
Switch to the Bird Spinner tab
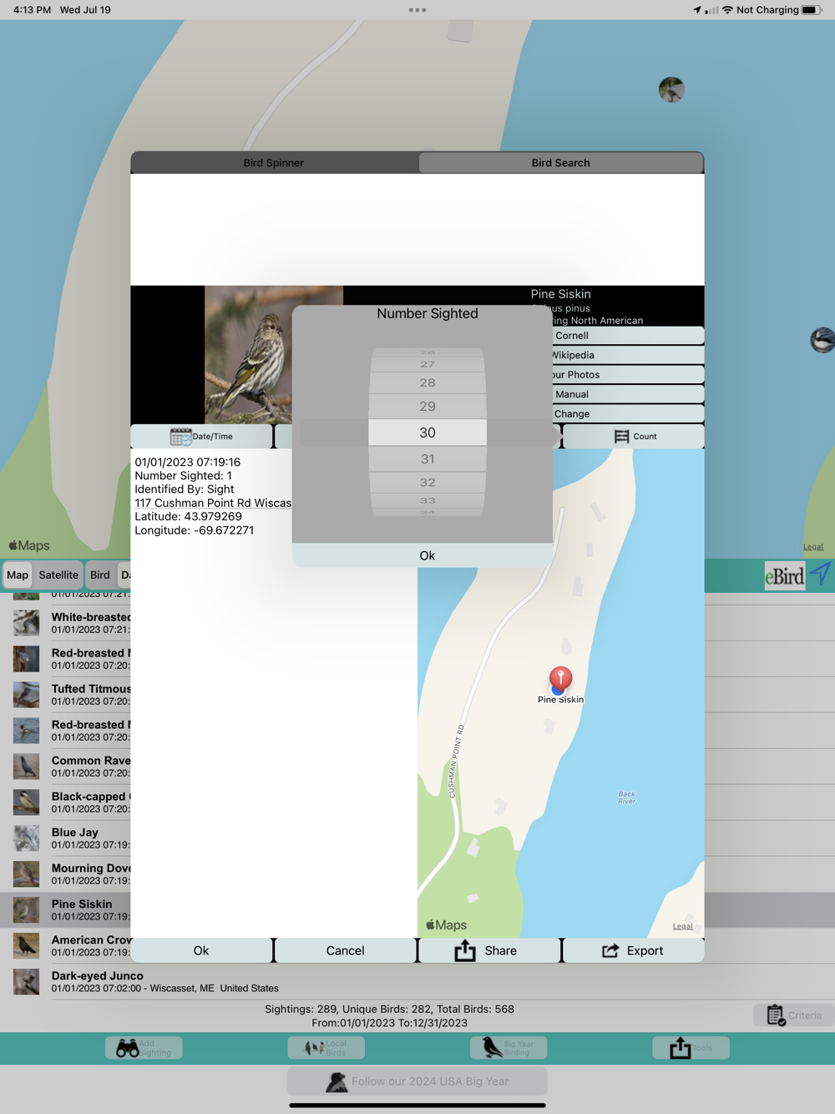tap(274, 163)
